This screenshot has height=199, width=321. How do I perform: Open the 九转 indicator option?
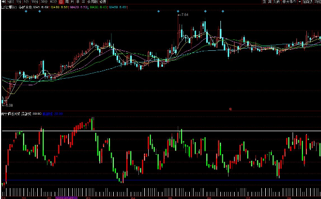276,2
